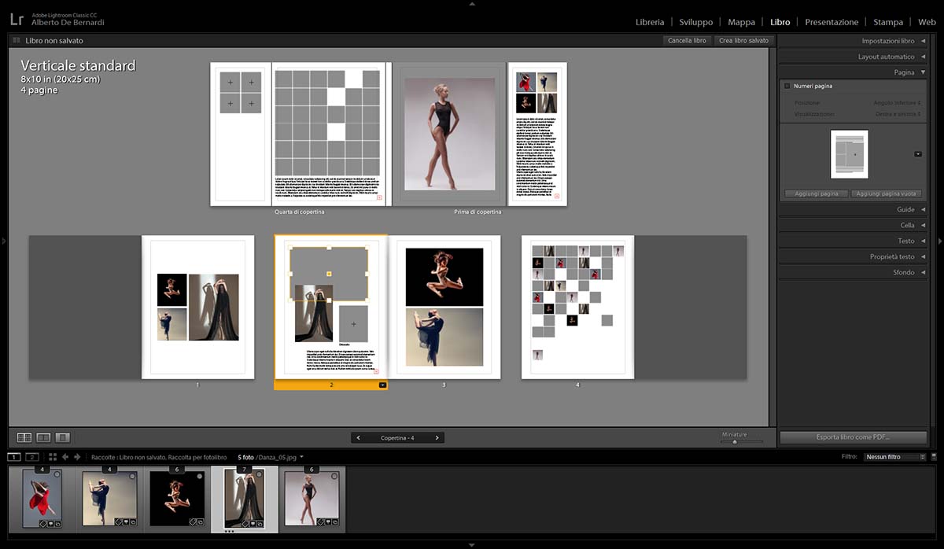The width and height of the screenshot is (944, 549).
Task: Switch to multi-page view mode
Action: (24, 437)
